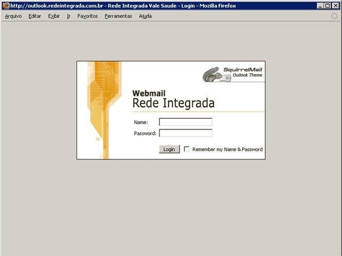Check Remember my Name & Password box
This screenshot has width=342, height=256.
tap(186, 149)
